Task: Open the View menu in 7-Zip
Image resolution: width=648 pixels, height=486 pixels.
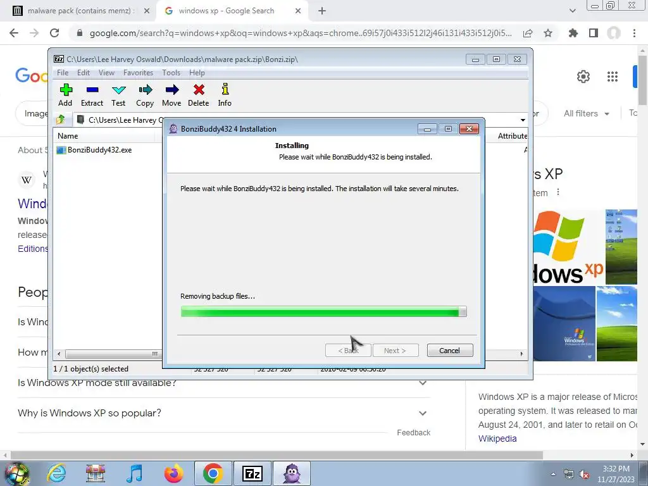Action: click(106, 73)
